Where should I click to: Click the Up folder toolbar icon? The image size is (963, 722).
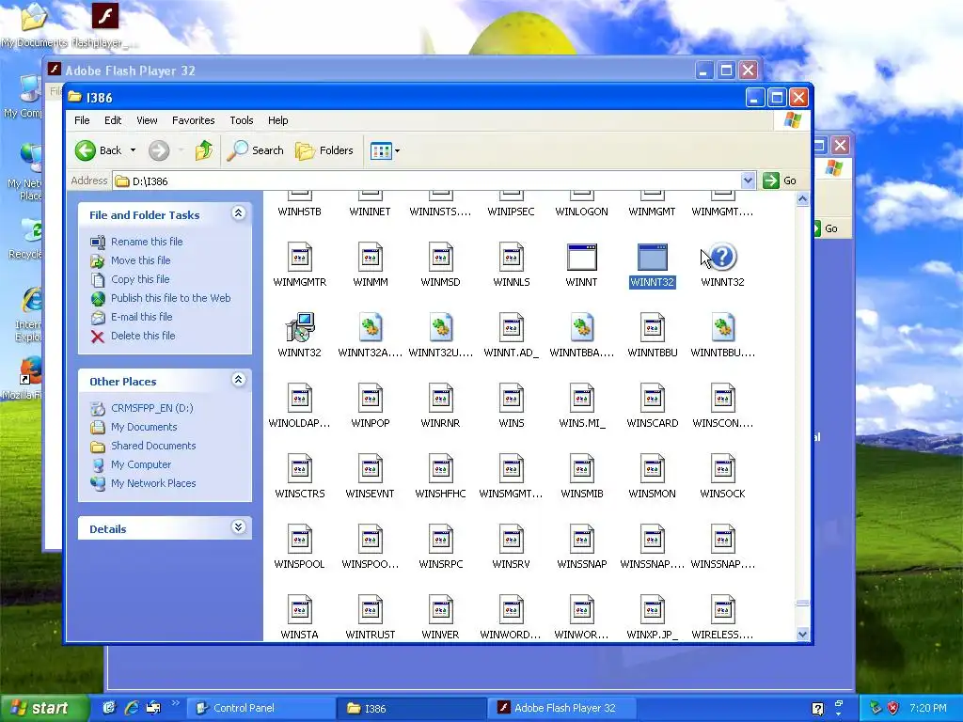pos(204,149)
